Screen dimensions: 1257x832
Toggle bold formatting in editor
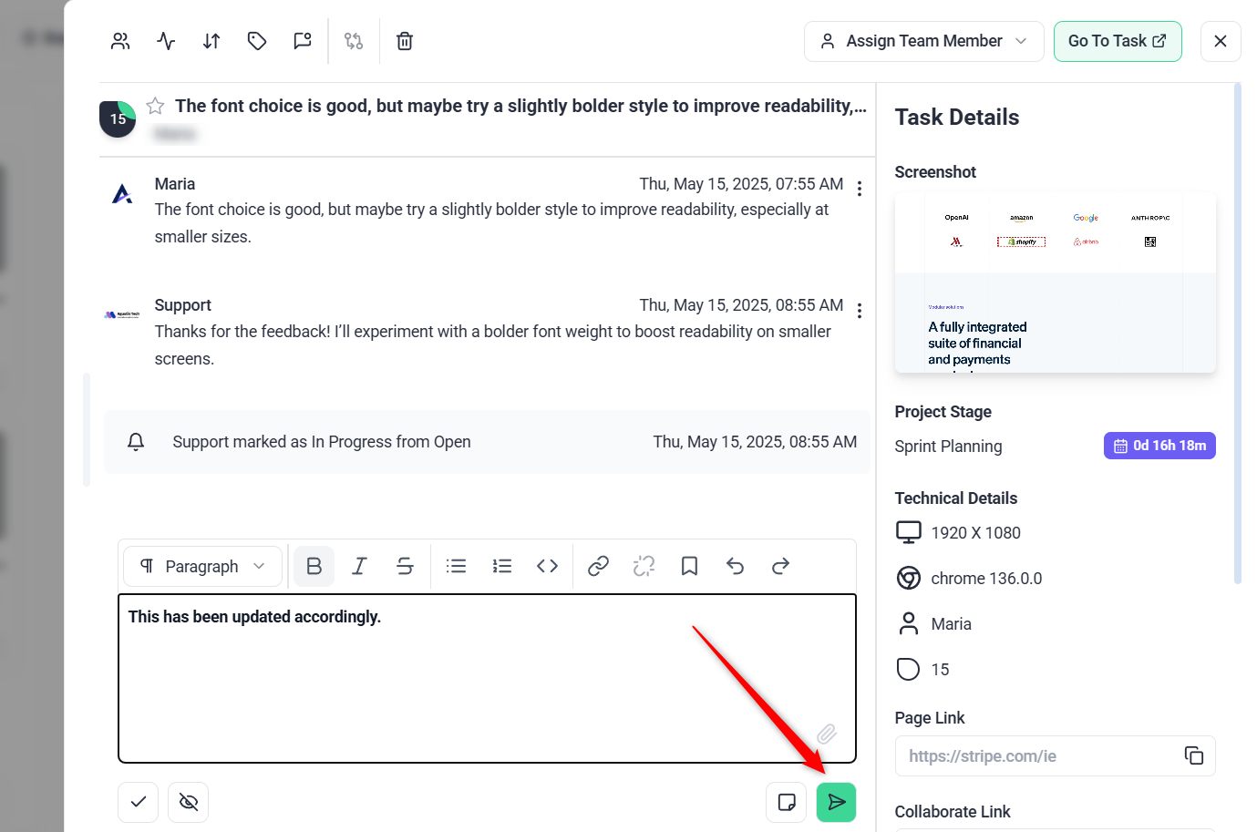tap(314, 566)
